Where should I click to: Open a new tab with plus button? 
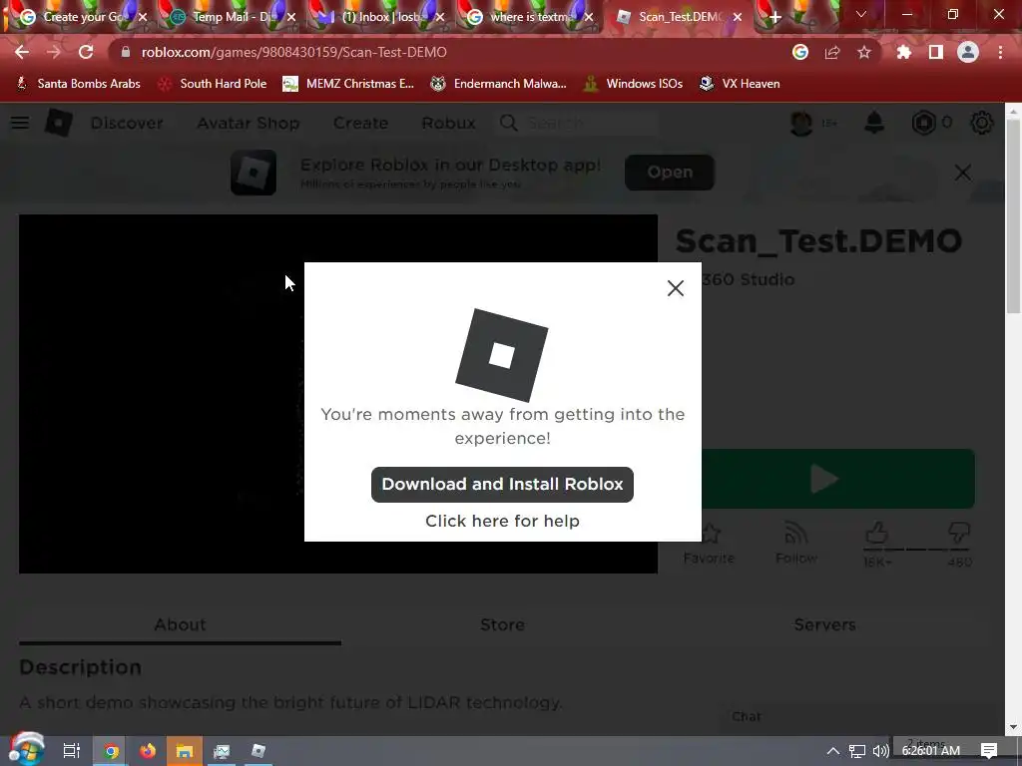774,17
